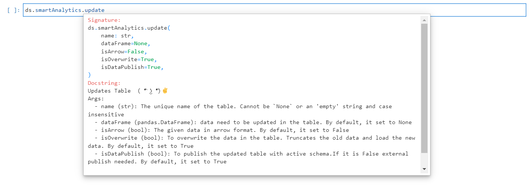Viewport: 530px width, 190px height.
Task: Click the tooltip vertical scrollbar thumb
Action: pos(424,89)
